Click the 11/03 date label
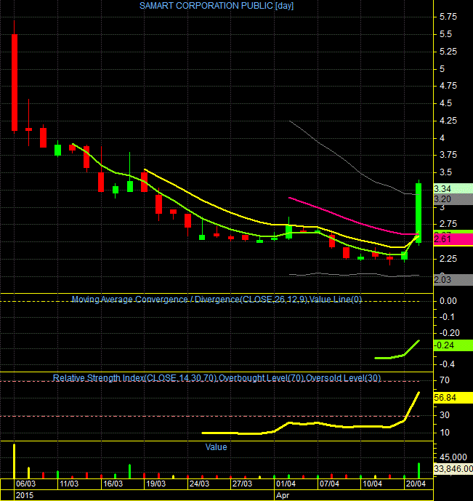The height and width of the screenshot is (501, 473). coord(69,484)
